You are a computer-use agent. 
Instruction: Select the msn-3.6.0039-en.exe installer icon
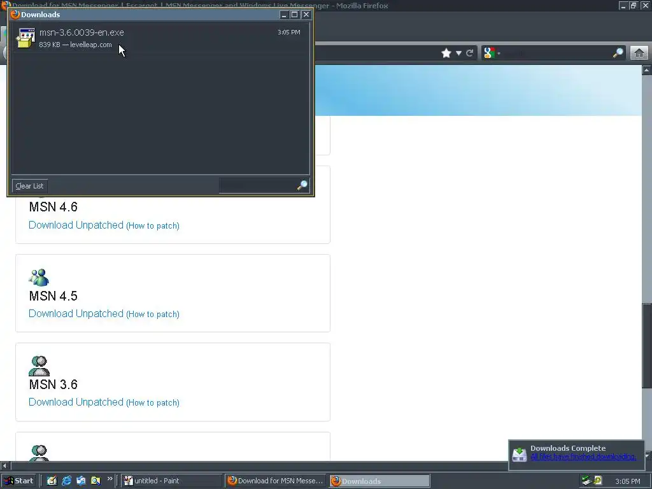(x=25, y=38)
